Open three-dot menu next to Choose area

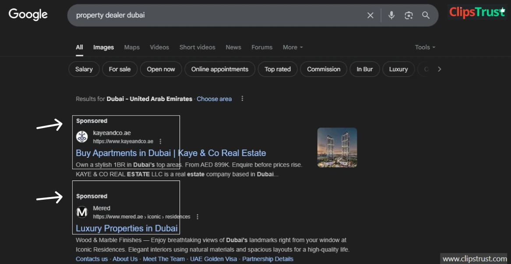click(x=242, y=98)
